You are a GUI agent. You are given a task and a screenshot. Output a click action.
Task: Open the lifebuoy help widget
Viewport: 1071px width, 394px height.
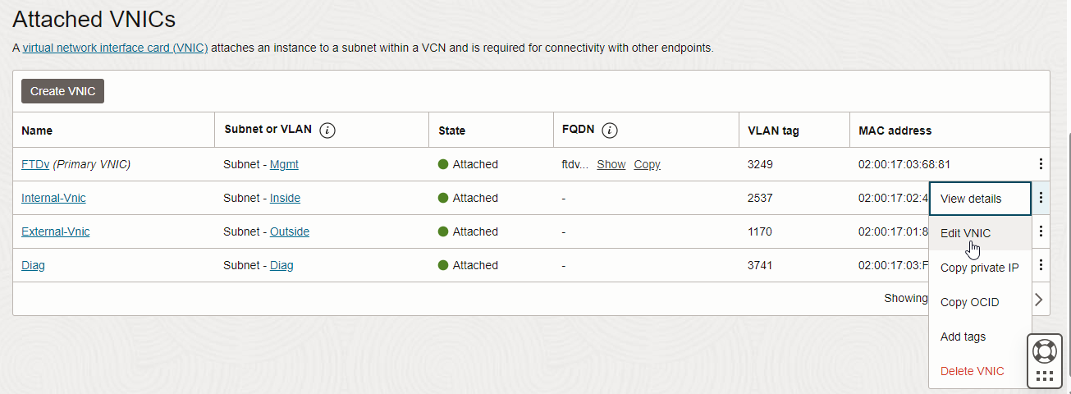1045,350
